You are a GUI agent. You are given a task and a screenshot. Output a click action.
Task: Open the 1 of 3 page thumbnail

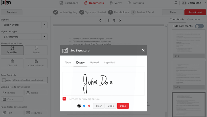pos(189,44)
